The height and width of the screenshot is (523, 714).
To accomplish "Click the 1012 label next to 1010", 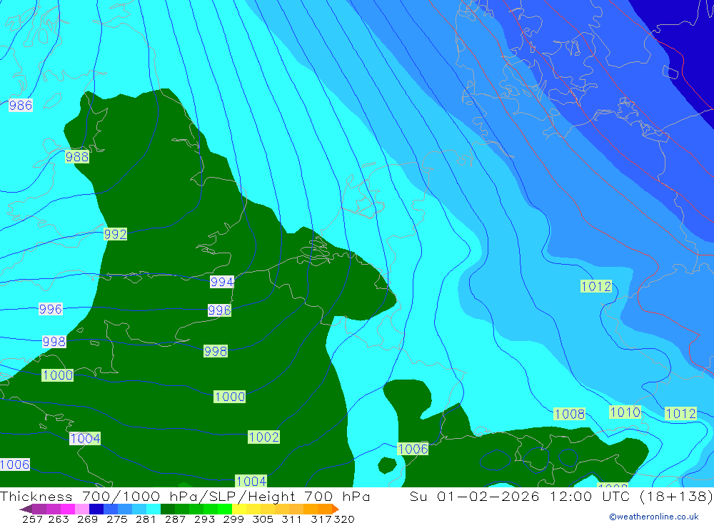I will 680,413.
